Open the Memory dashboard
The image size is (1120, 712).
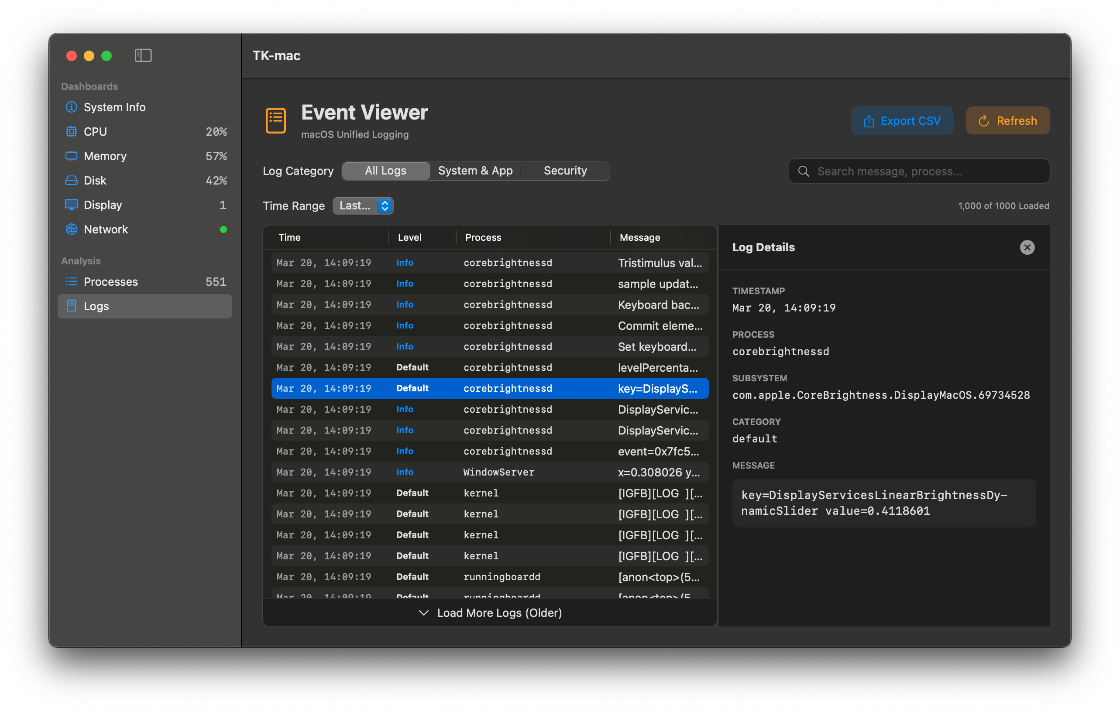[105, 156]
